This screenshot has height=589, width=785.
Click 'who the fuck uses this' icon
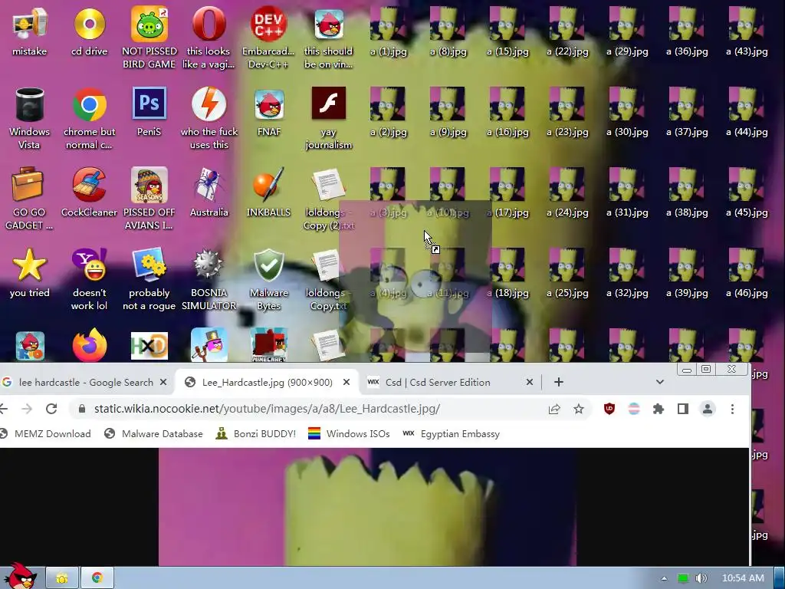click(x=209, y=118)
